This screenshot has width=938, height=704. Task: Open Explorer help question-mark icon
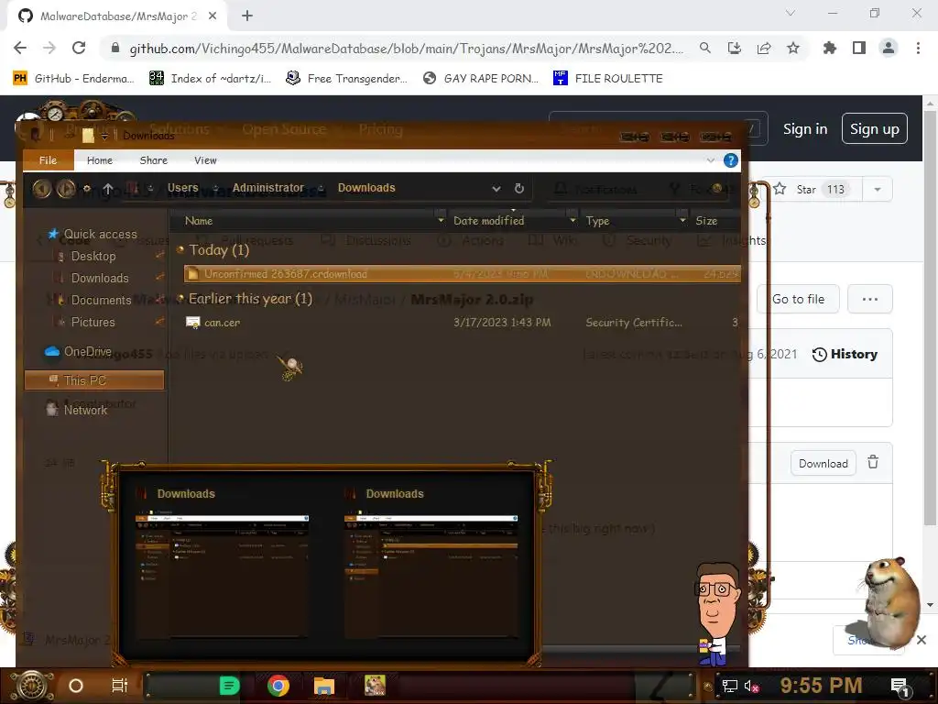pyautogui.click(x=730, y=160)
